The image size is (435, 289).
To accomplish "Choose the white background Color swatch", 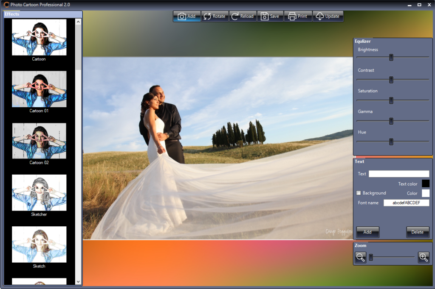I will click(425, 193).
